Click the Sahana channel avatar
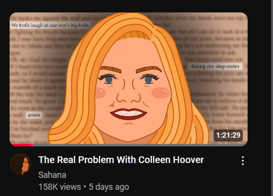This screenshot has width=273, height=196. click(21, 164)
